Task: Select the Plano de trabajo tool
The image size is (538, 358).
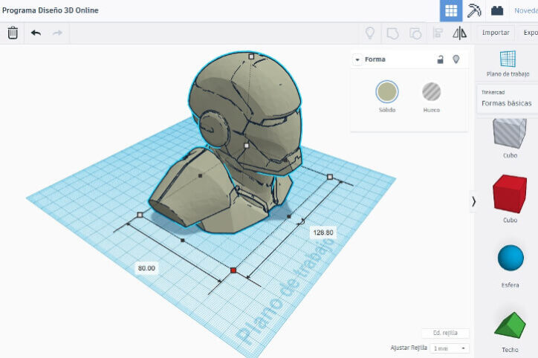Action: [x=508, y=64]
